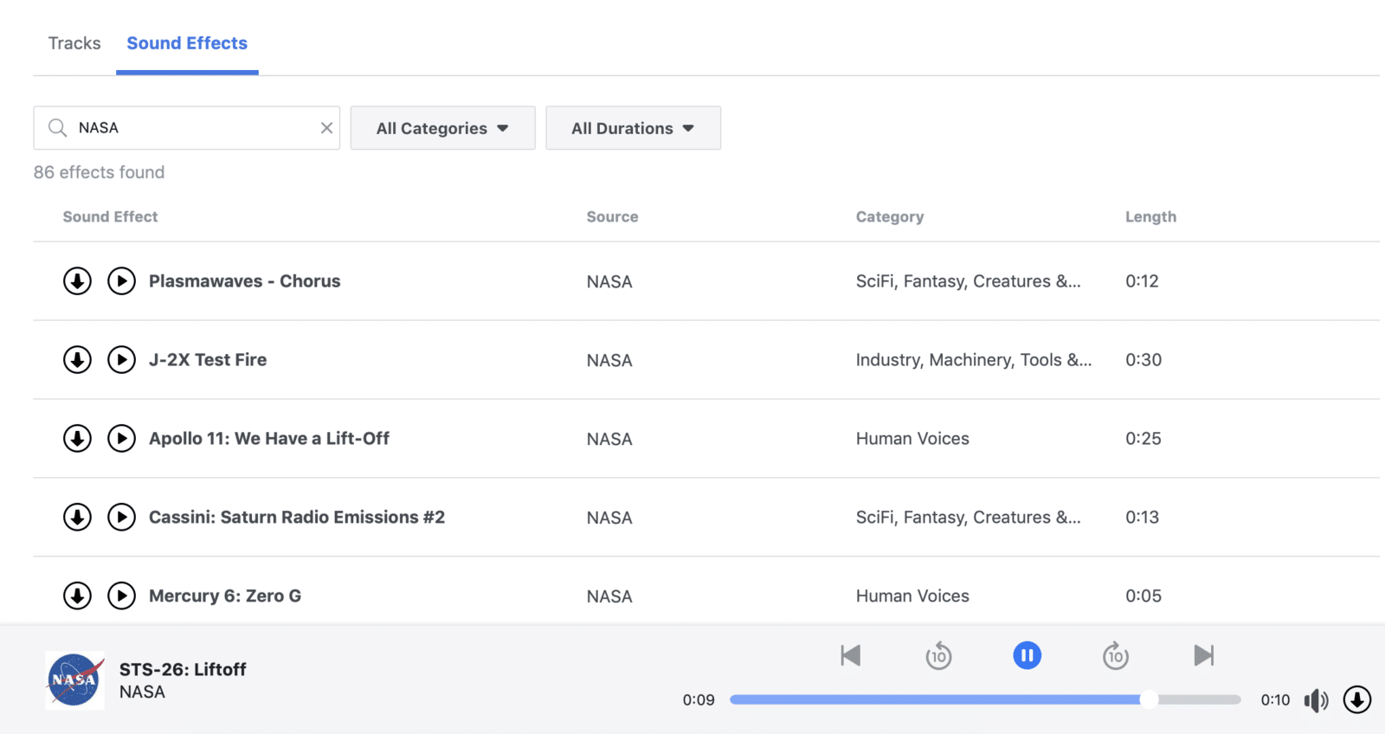This screenshot has width=1385, height=734.
Task: Click the NASA logo thumbnail in player
Action: coord(74,680)
